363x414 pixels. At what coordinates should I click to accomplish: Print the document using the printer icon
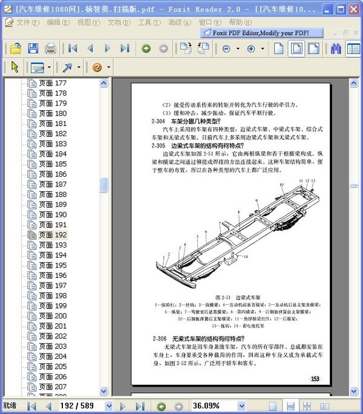51,48
